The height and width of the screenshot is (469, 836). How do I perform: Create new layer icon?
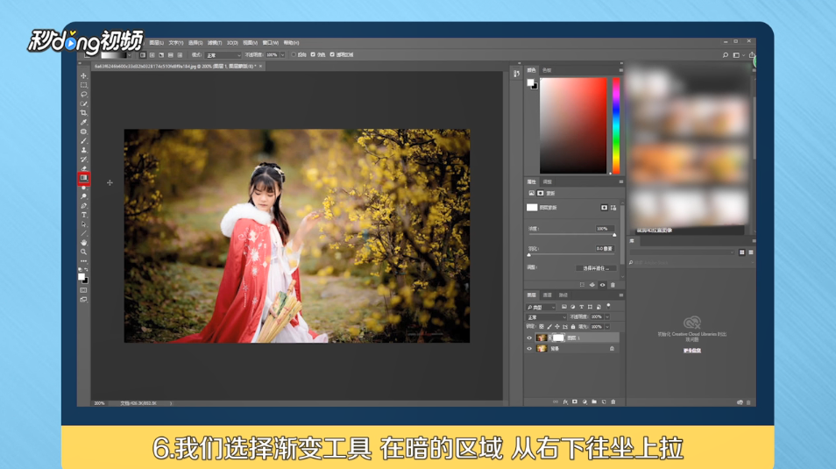(x=604, y=401)
